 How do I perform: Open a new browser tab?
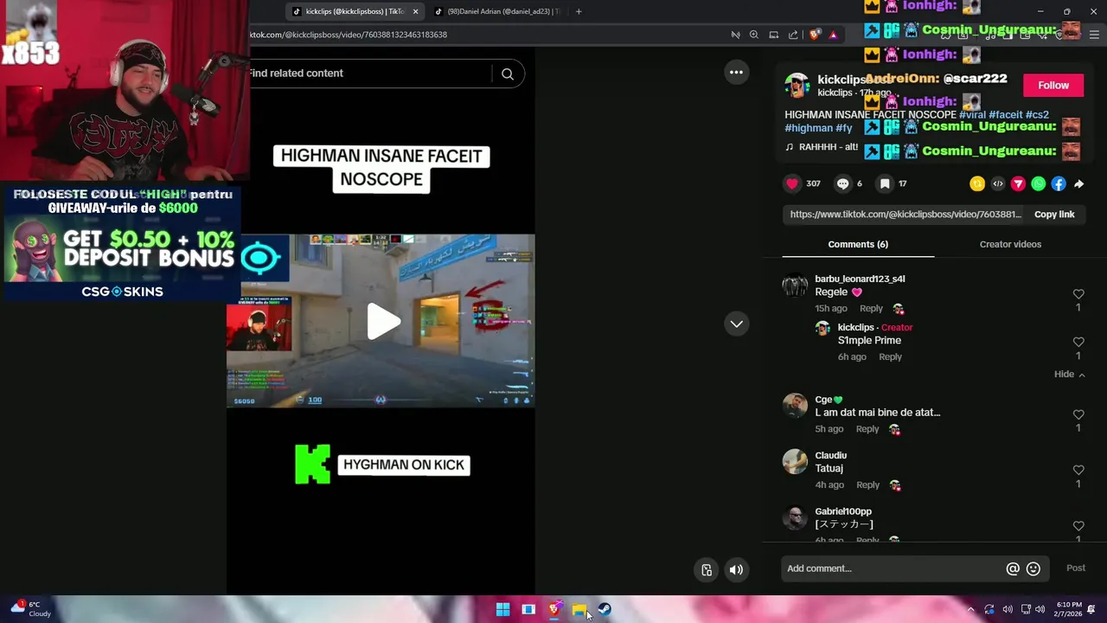[x=579, y=11]
